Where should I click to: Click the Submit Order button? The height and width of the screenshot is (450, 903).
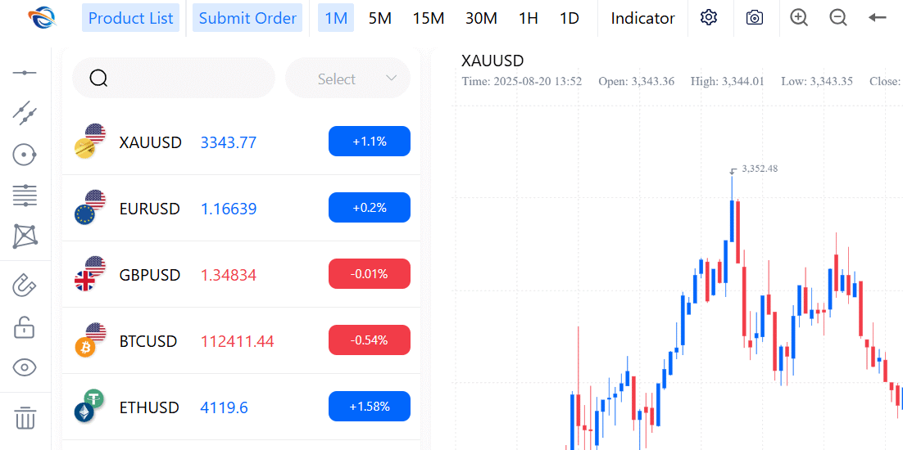pyautogui.click(x=247, y=18)
